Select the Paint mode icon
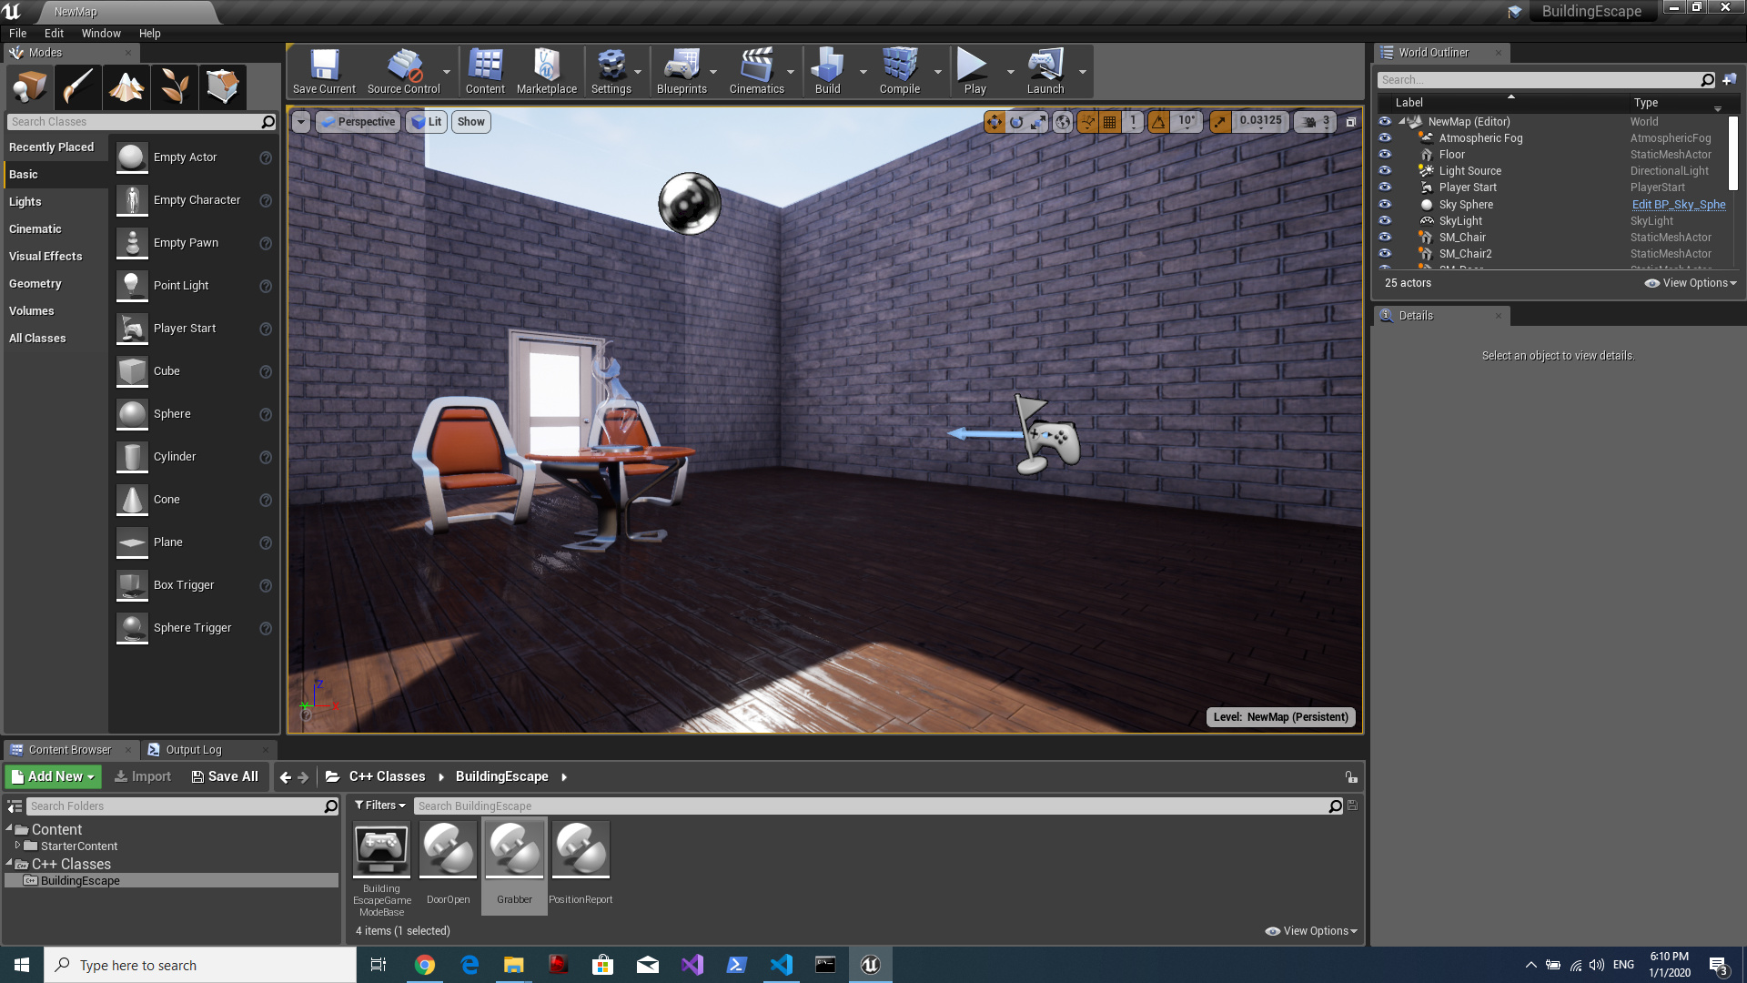 click(x=77, y=87)
